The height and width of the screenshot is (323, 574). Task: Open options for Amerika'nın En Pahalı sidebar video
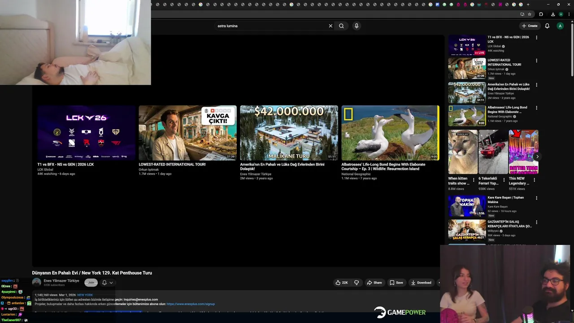tap(536, 85)
